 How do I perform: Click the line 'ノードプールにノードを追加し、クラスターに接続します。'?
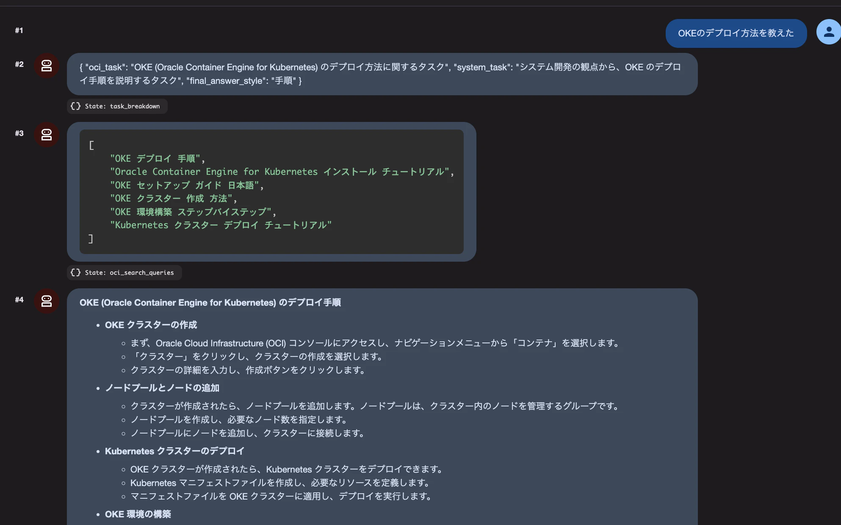[249, 433]
